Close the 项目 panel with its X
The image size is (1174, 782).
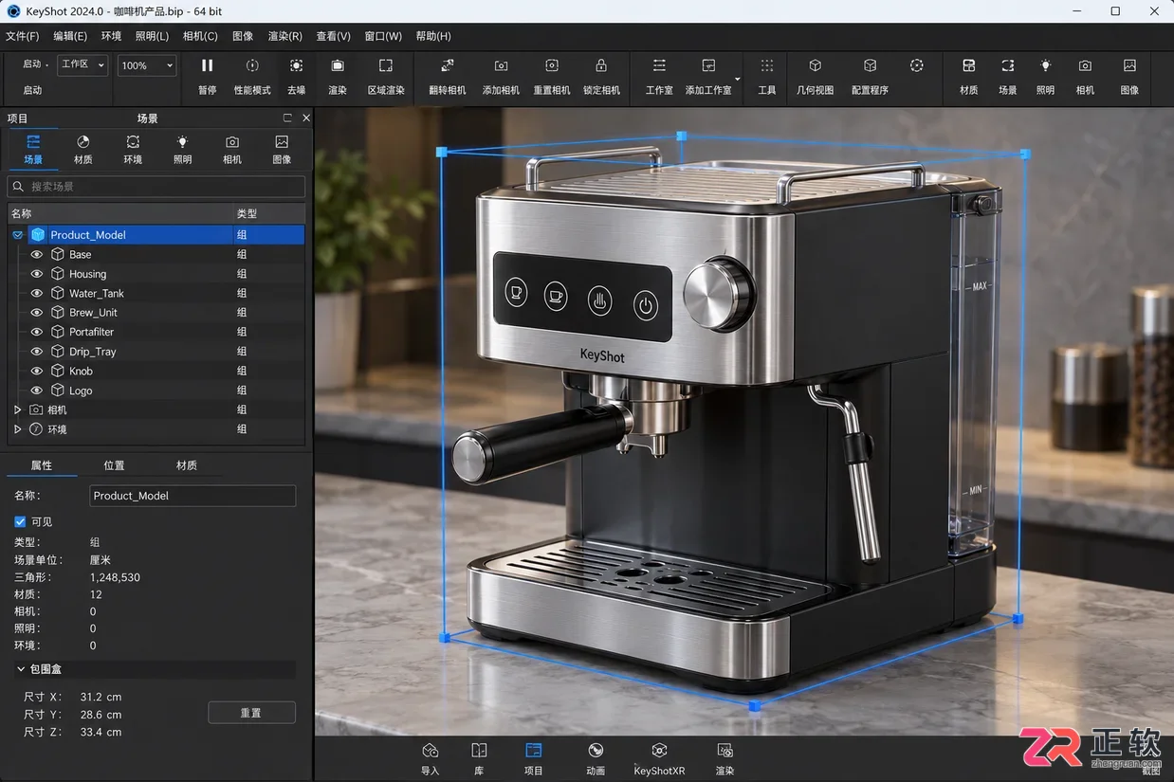[x=306, y=118]
